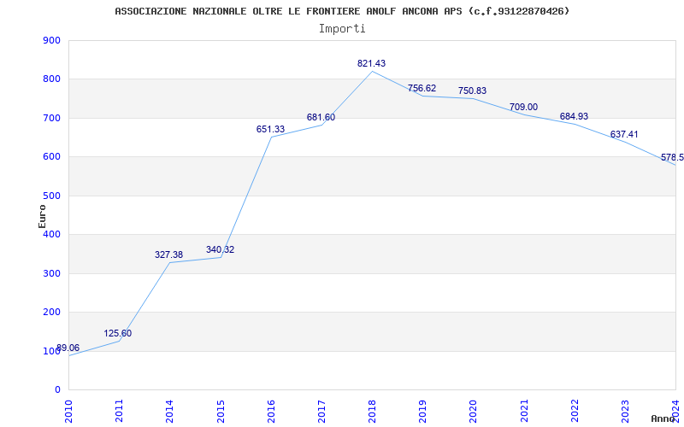Click x-axis year 2011

(120, 411)
